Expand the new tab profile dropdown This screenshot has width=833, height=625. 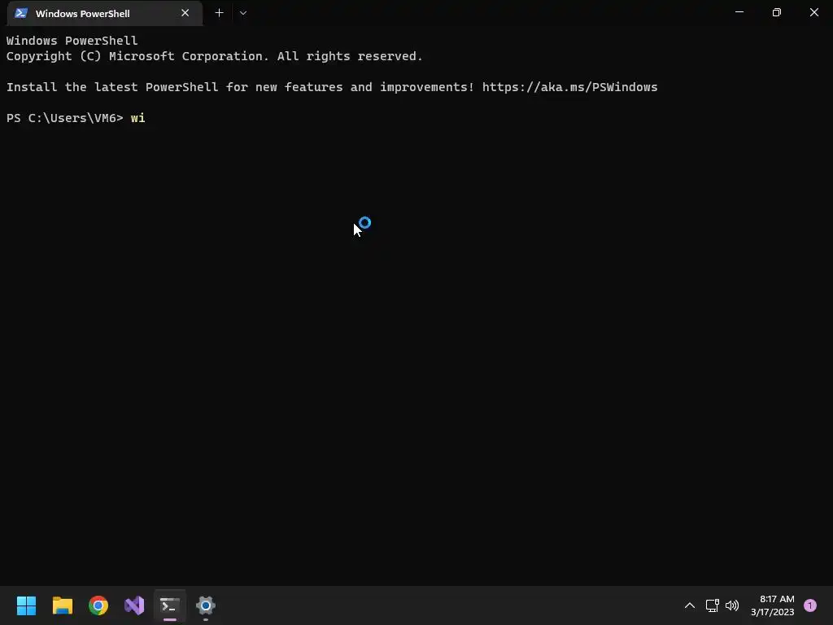pos(242,13)
